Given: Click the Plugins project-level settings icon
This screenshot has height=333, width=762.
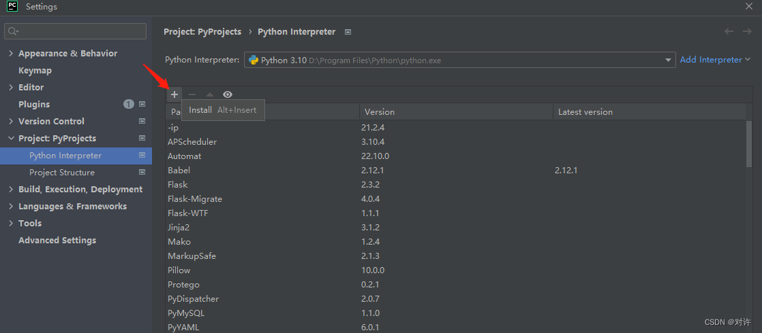Looking at the screenshot, I should 142,104.
